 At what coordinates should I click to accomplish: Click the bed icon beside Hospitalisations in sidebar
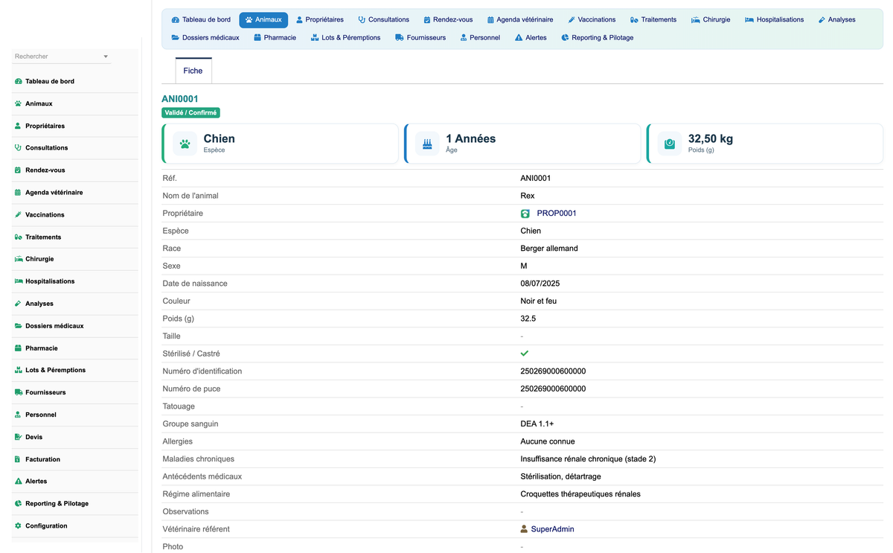click(18, 281)
